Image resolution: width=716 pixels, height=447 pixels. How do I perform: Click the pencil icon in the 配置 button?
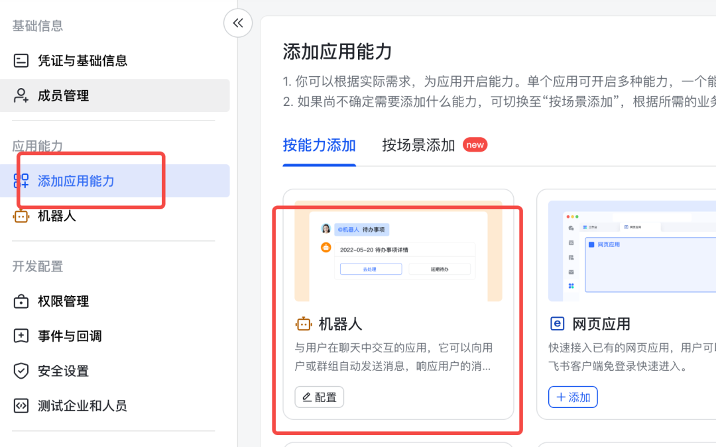coord(307,397)
